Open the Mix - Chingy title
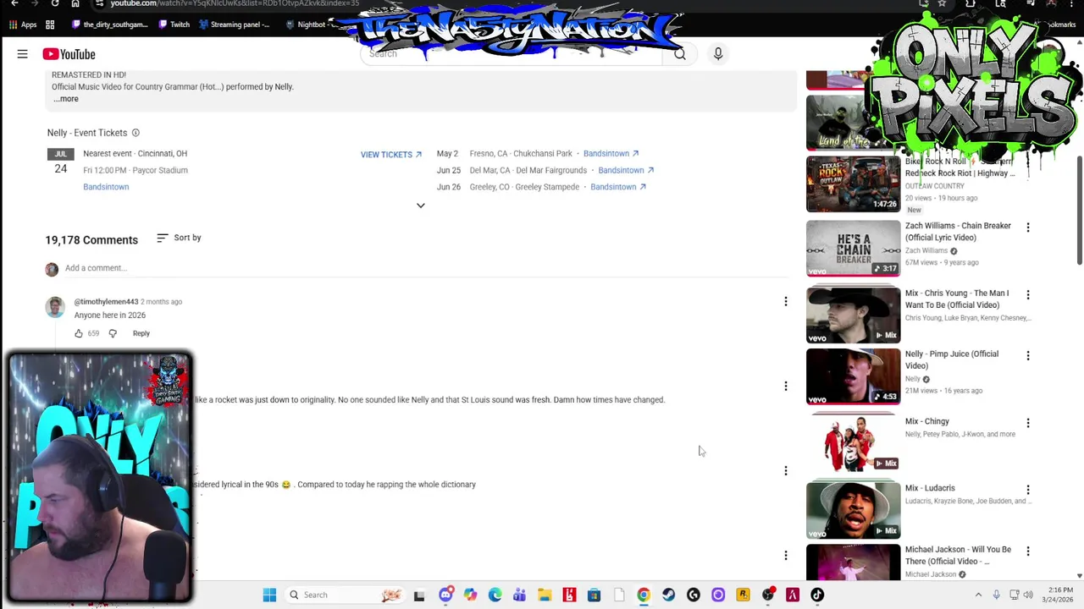Image resolution: width=1084 pixels, height=609 pixels. coord(926,421)
